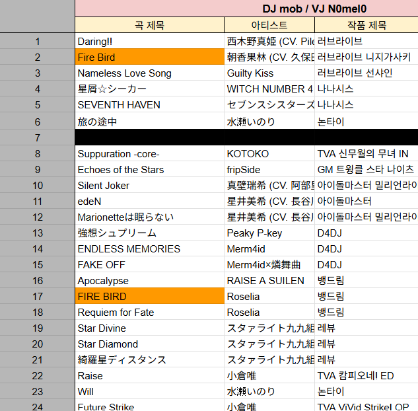Click the blacked-out song cell in row 7
The width and height of the screenshot is (418, 411).
click(149, 137)
